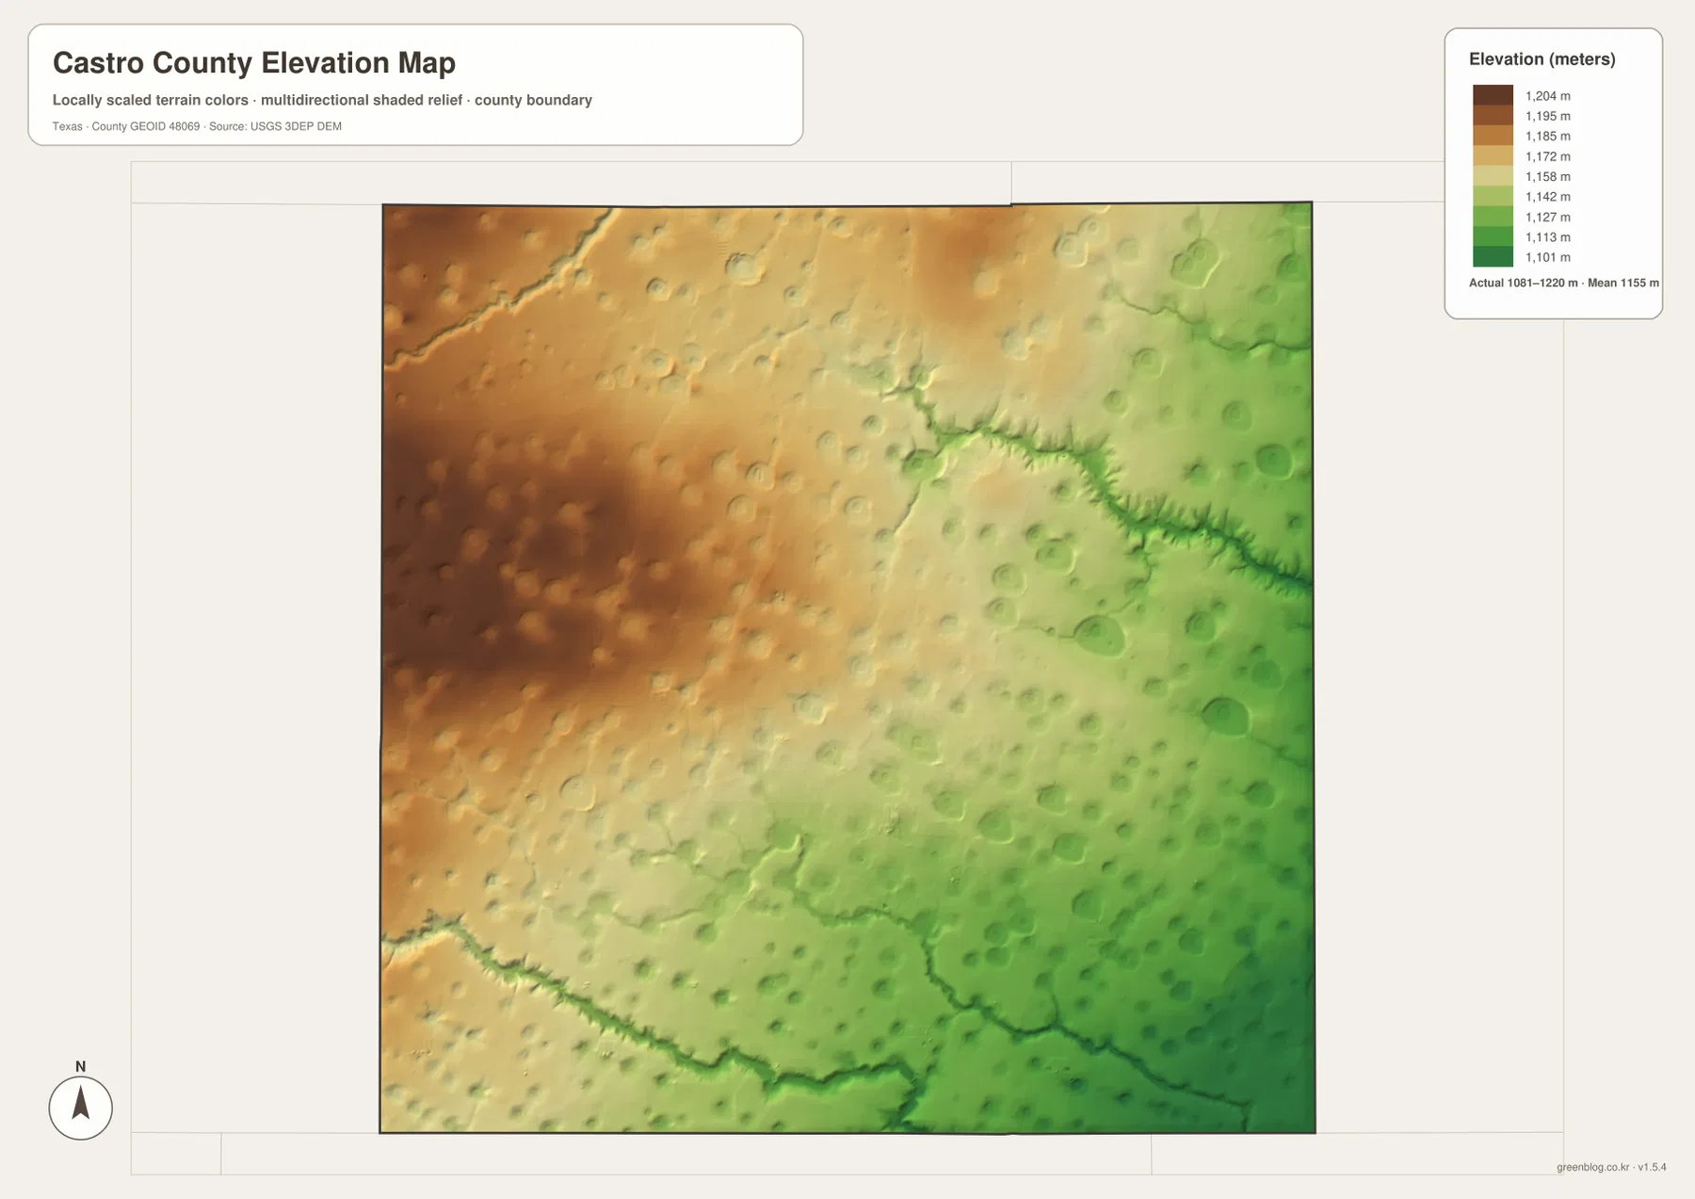Image resolution: width=1695 pixels, height=1199 pixels.
Task: Click the 1,158 m pale yellow swatch
Action: click(1493, 176)
